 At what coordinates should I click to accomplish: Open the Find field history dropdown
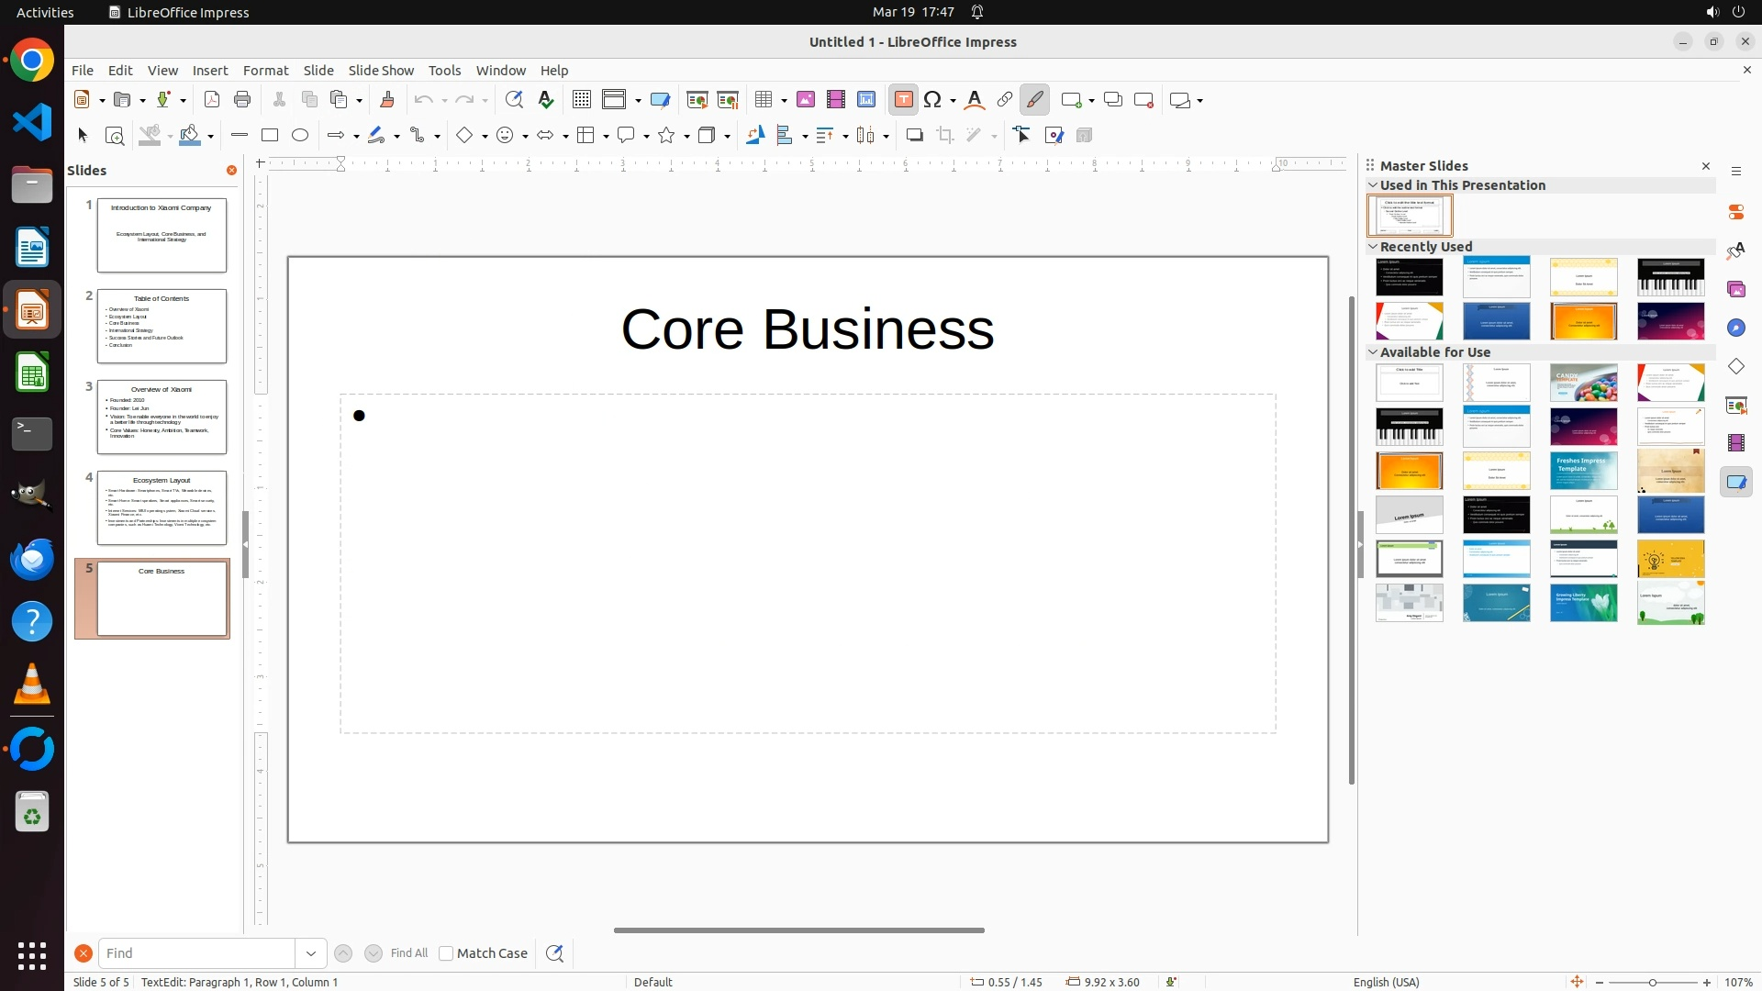pos(311,953)
